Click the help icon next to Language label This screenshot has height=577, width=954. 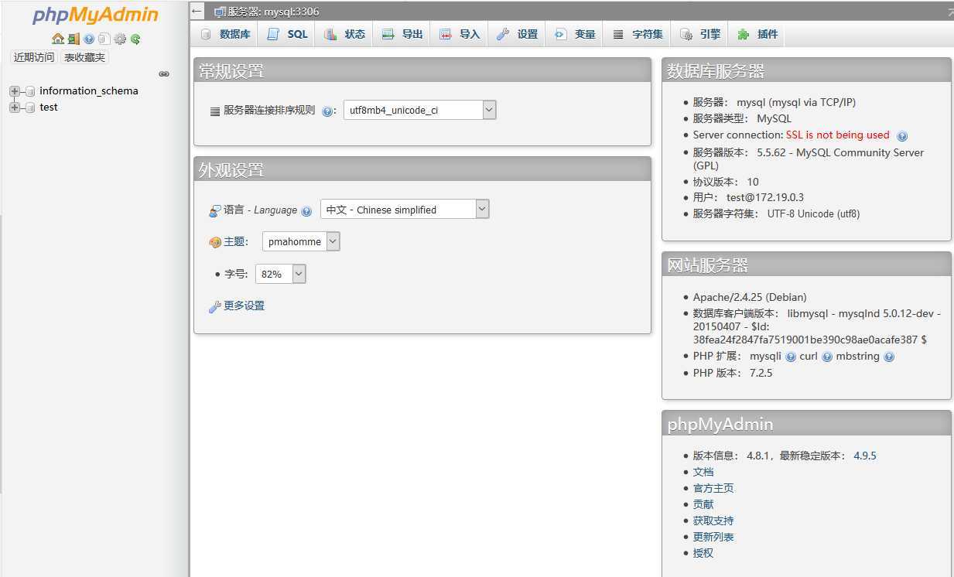point(306,211)
